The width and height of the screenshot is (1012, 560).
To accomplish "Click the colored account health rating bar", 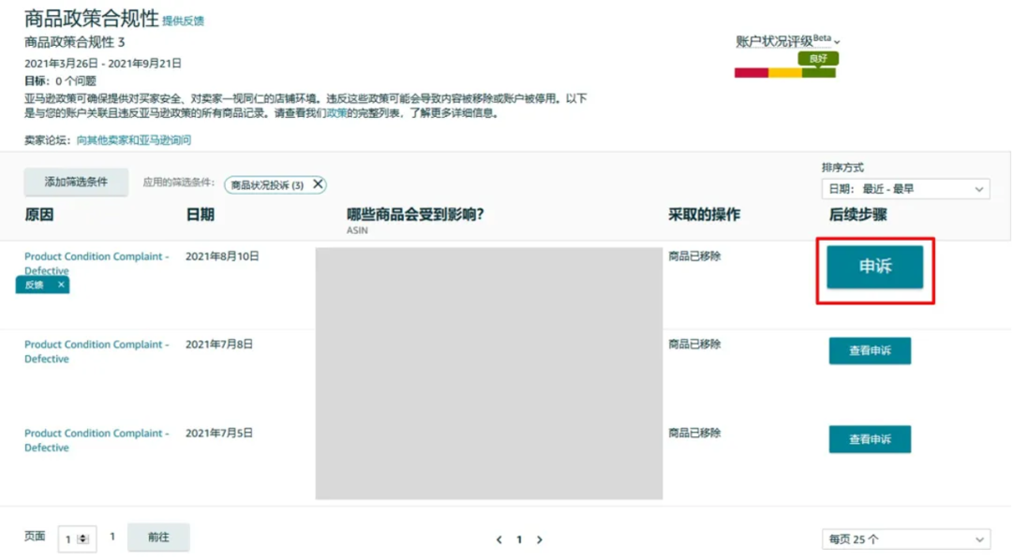I will point(784,71).
